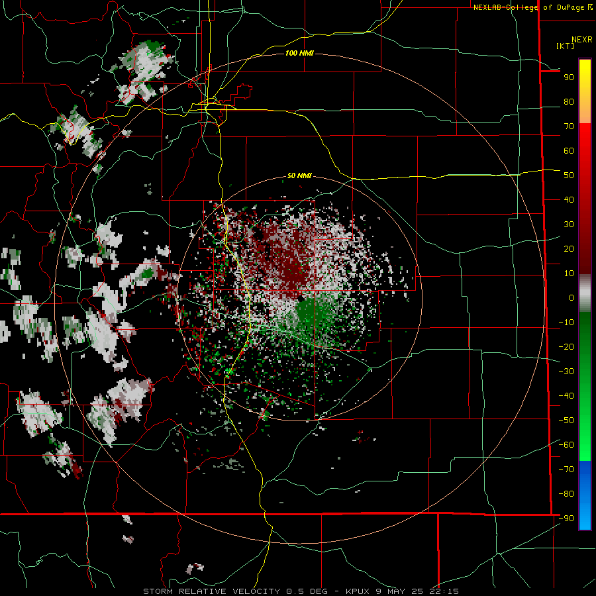
Task: Click the 50 NMI range ring label
Action: tap(299, 175)
